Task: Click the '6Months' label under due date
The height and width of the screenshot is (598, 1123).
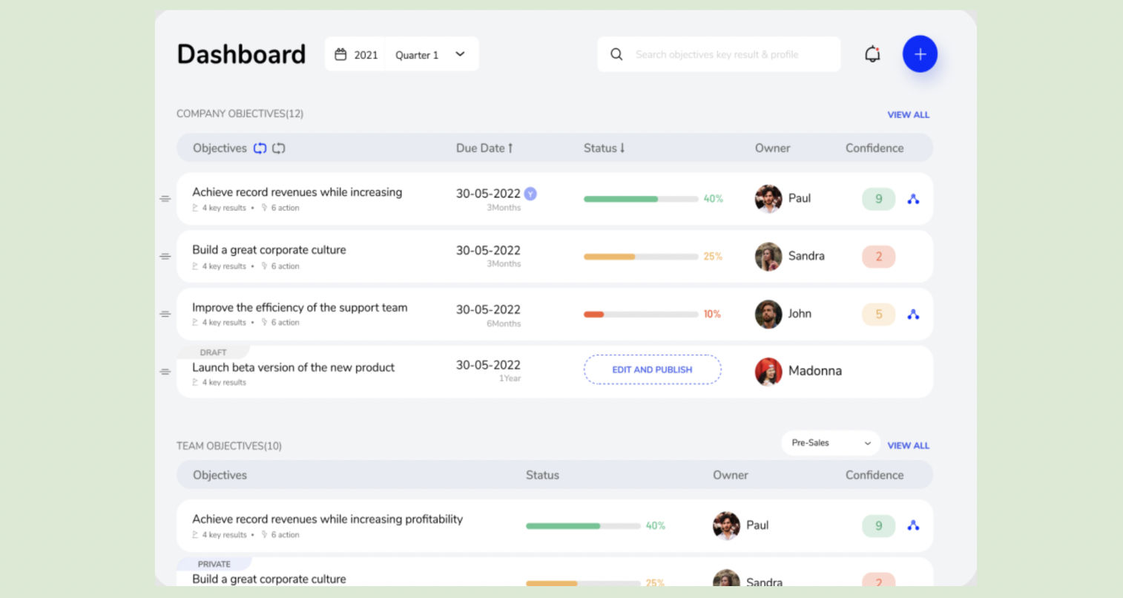Action: tap(504, 324)
